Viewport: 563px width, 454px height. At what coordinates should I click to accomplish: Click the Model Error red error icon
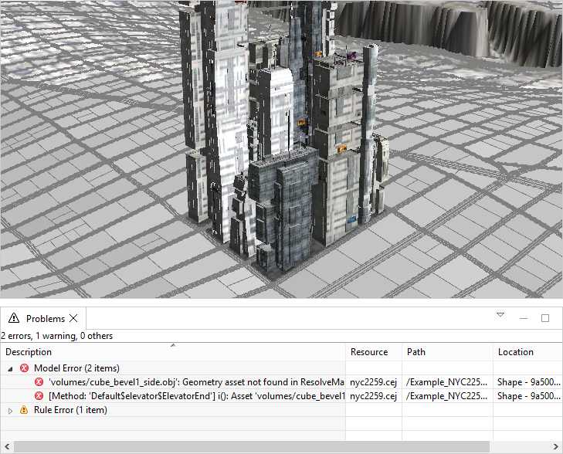[24, 369]
